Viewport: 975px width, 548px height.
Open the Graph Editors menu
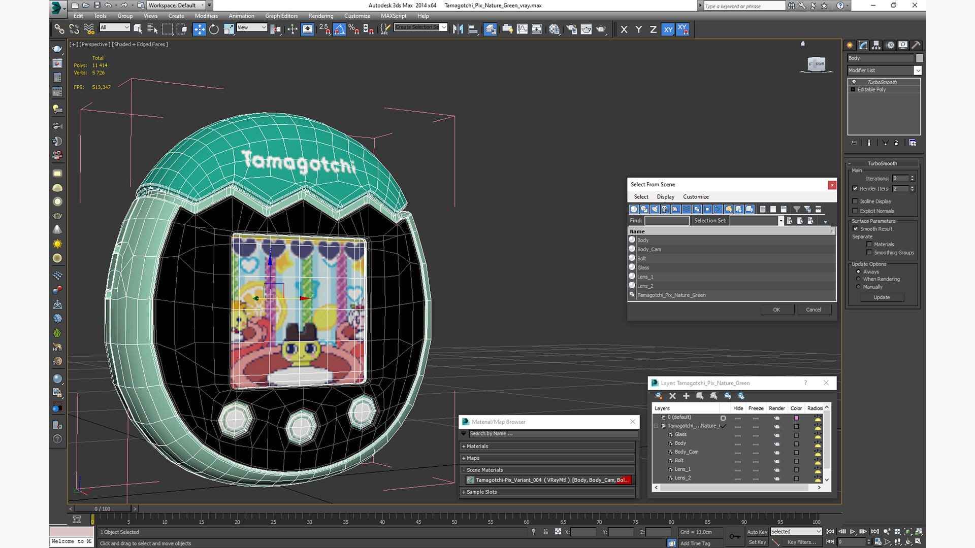[x=281, y=16]
